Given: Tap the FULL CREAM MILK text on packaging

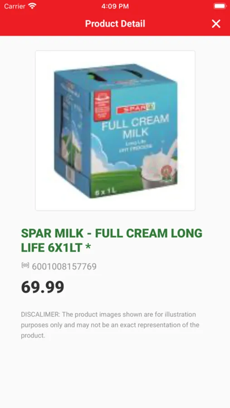Looking at the screenshot, I should tap(136, 126).
